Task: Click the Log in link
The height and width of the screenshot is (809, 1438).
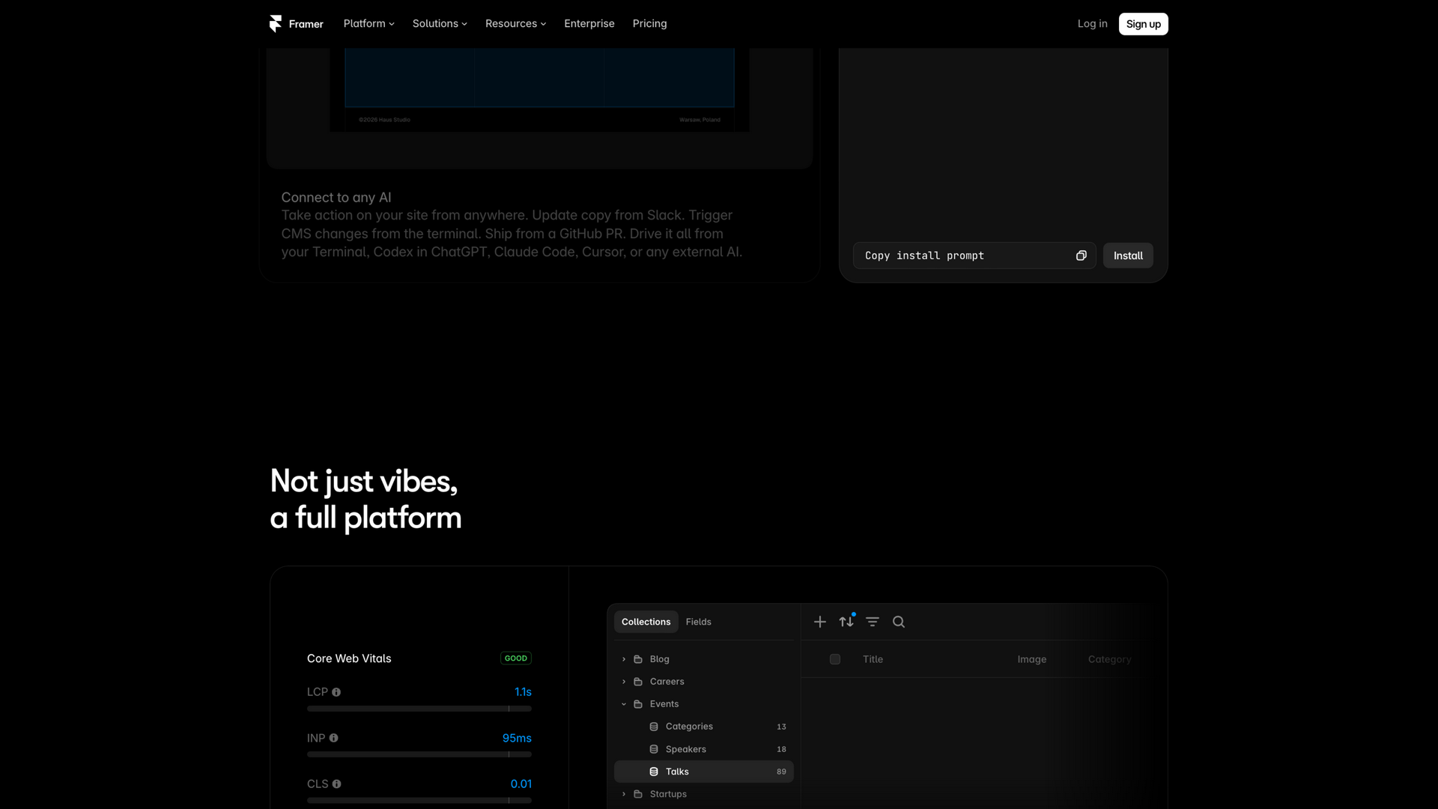Action: tap(1092, 24)
